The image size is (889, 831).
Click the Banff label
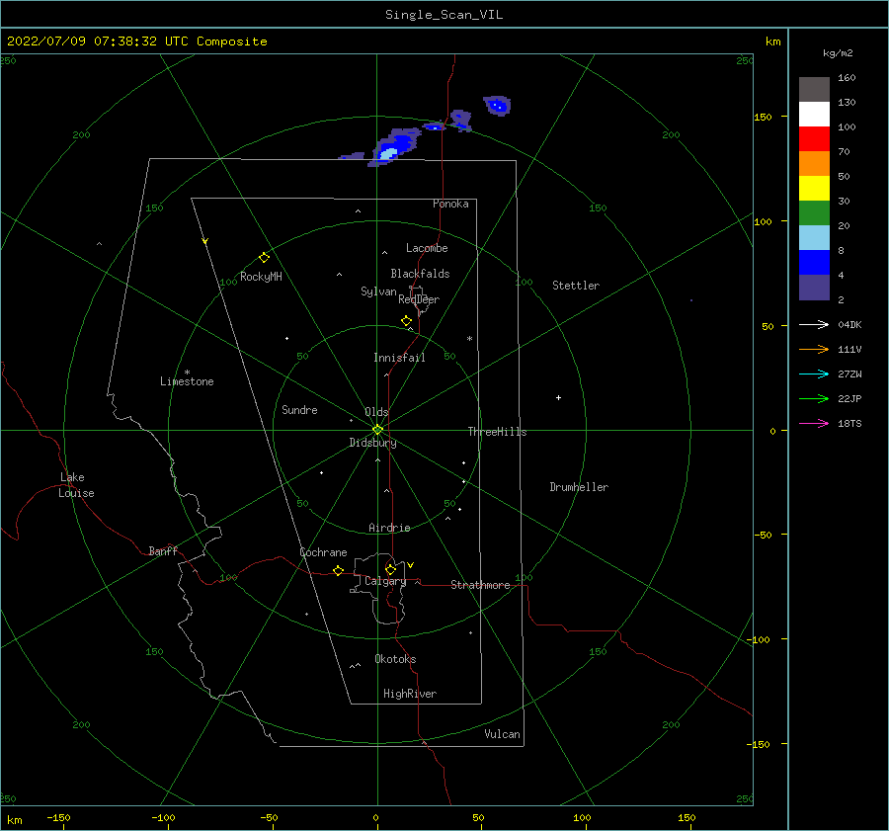tap(163, 550)
